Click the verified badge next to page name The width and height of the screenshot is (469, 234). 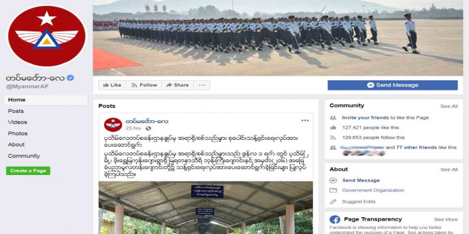click(x=70, y=78)
